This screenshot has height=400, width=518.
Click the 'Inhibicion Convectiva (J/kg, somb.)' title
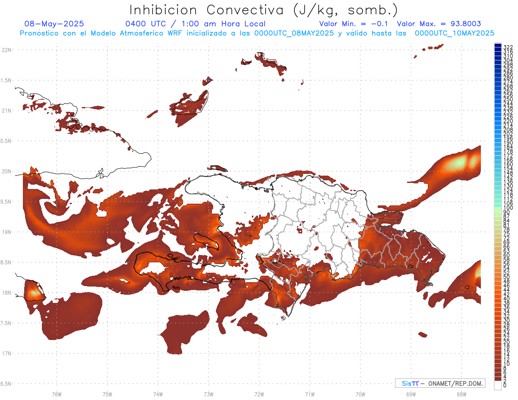(x=264, y=10)
